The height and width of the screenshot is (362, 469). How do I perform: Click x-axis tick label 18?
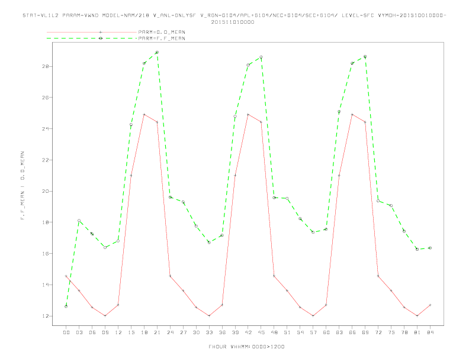pos(144,332)
